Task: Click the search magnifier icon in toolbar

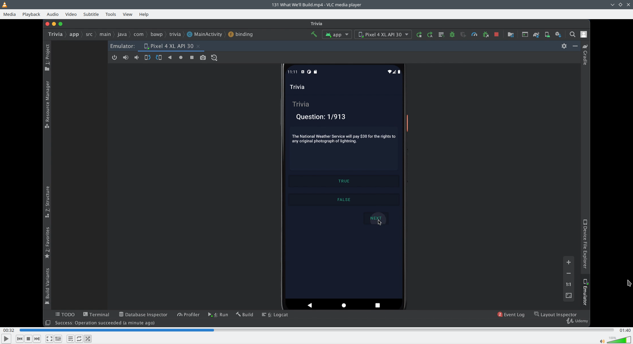Action: 572,34
